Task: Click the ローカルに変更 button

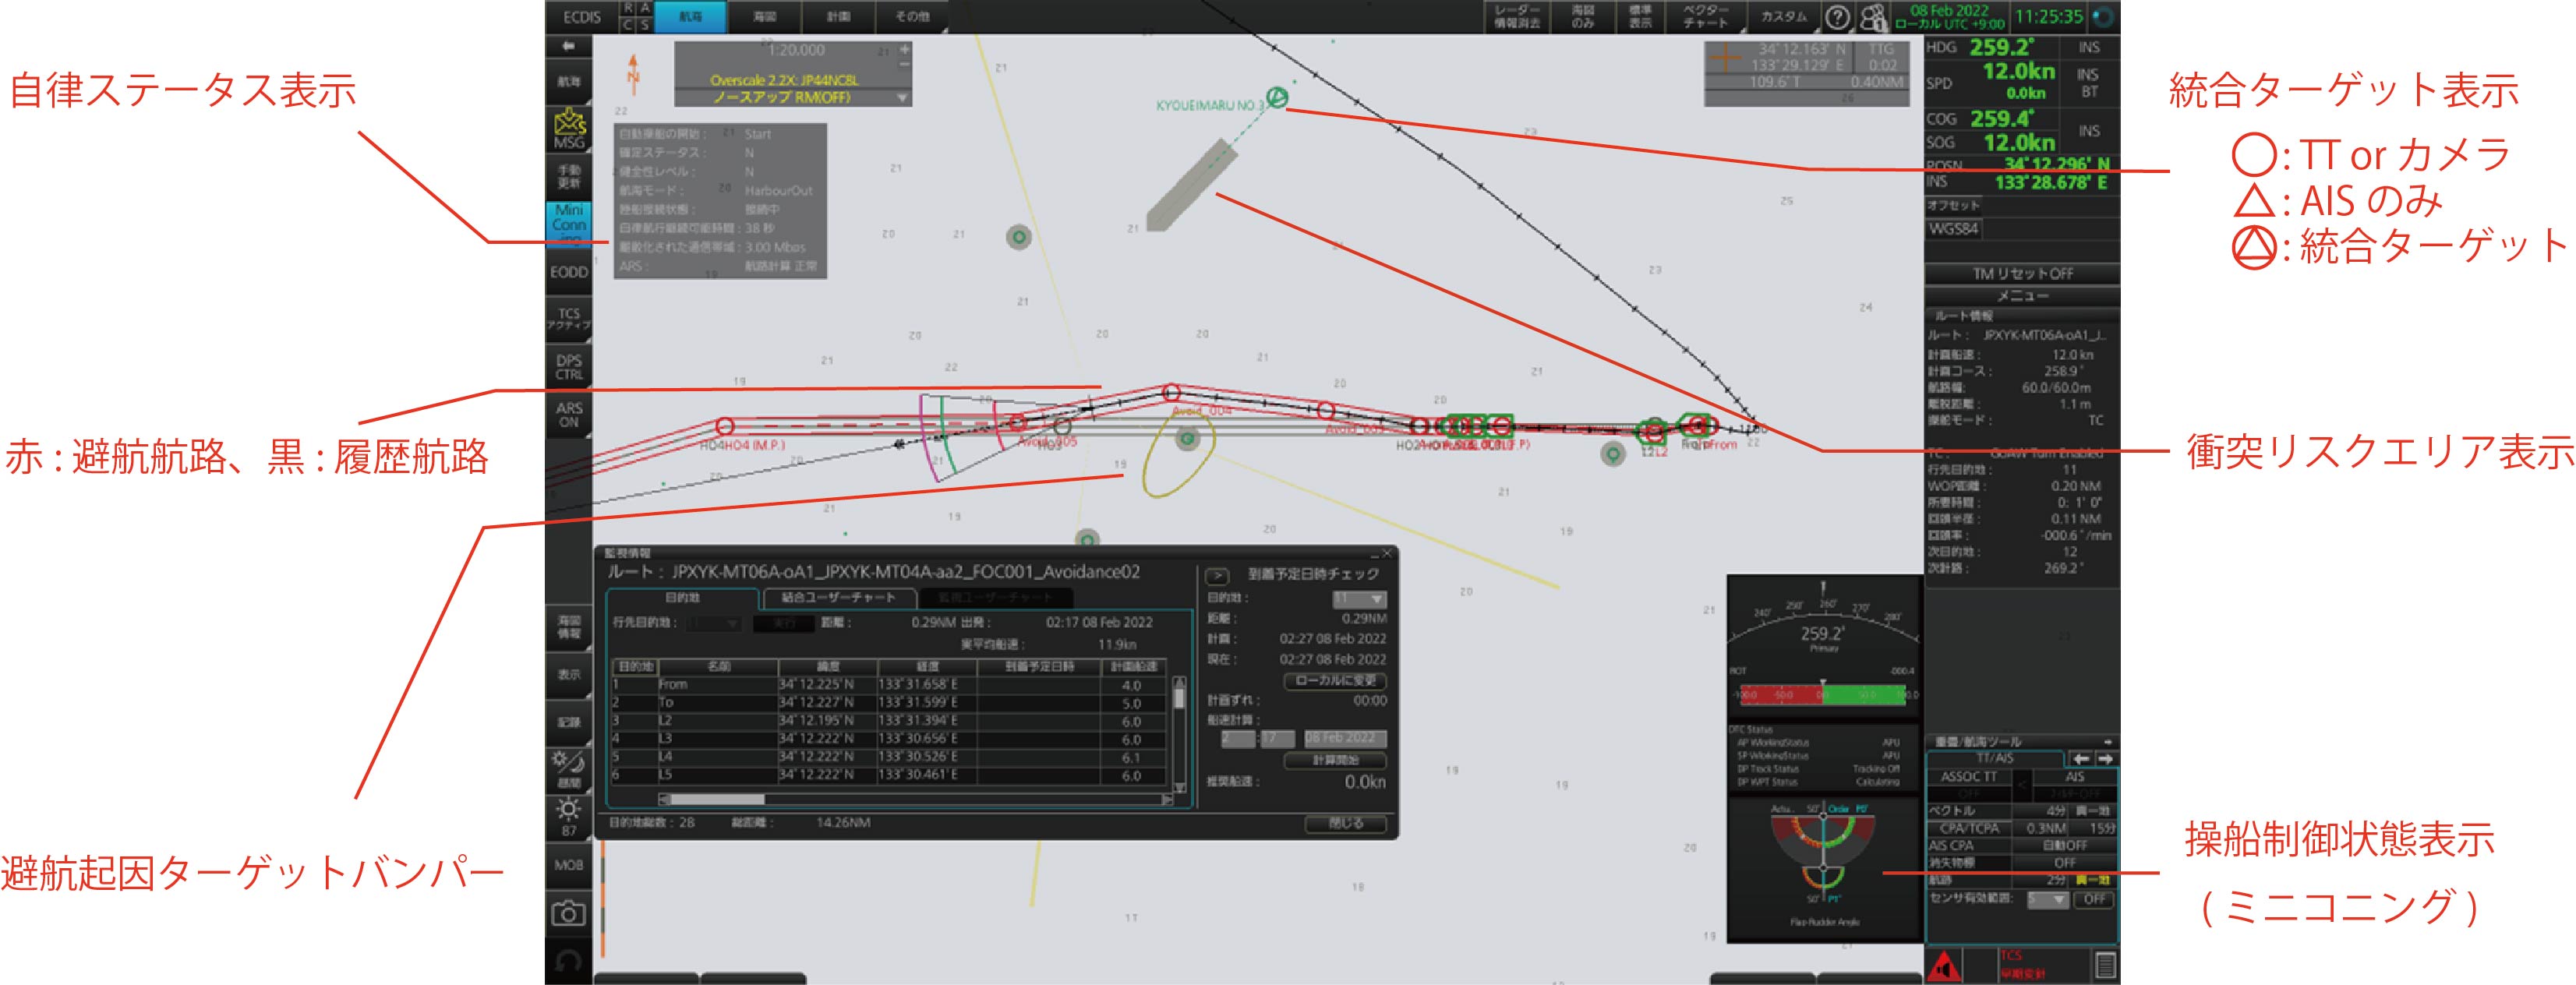Action: click(x=1335, y=680)
